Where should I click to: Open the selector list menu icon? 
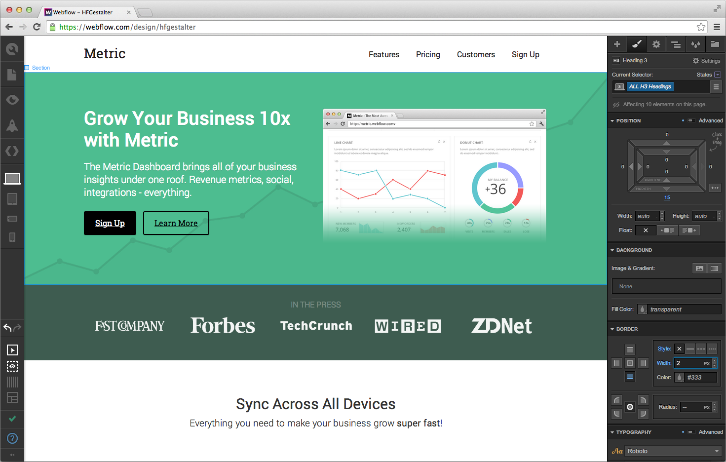716,87
